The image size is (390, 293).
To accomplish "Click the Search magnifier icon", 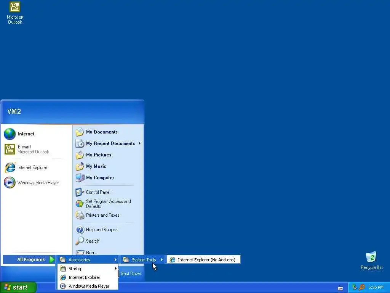I will coord(80,241).
